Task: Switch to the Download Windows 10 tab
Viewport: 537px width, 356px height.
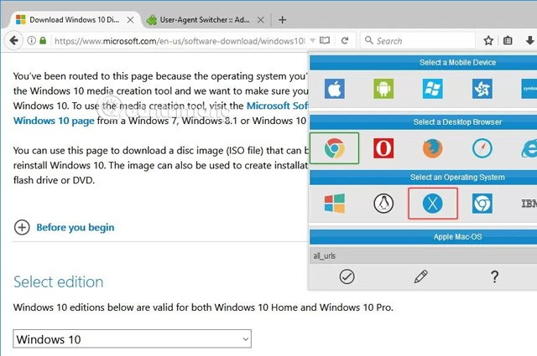Action: [69, 19]
